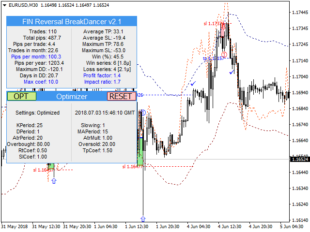
Task: Click the 4 Jun 12:30 time axis label
Action: [229, 226]
